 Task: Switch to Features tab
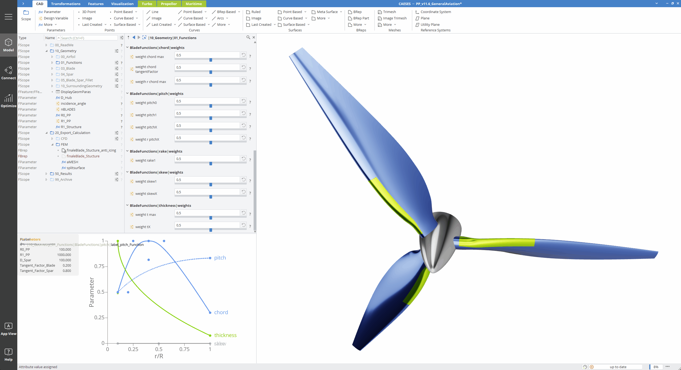(96, 4)
